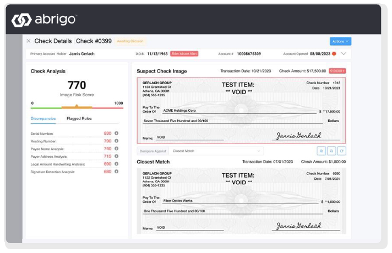392x253 pixels.
Task: Click payee name score 740
Action: [x=107, y=148]
